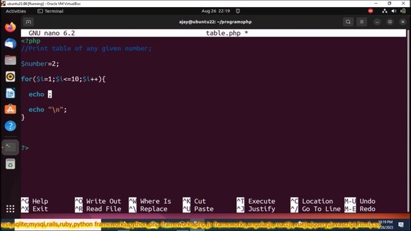411x231 pixels.
Task: Open Ubuntu Software store icon
Action: [x=10, y=110]
